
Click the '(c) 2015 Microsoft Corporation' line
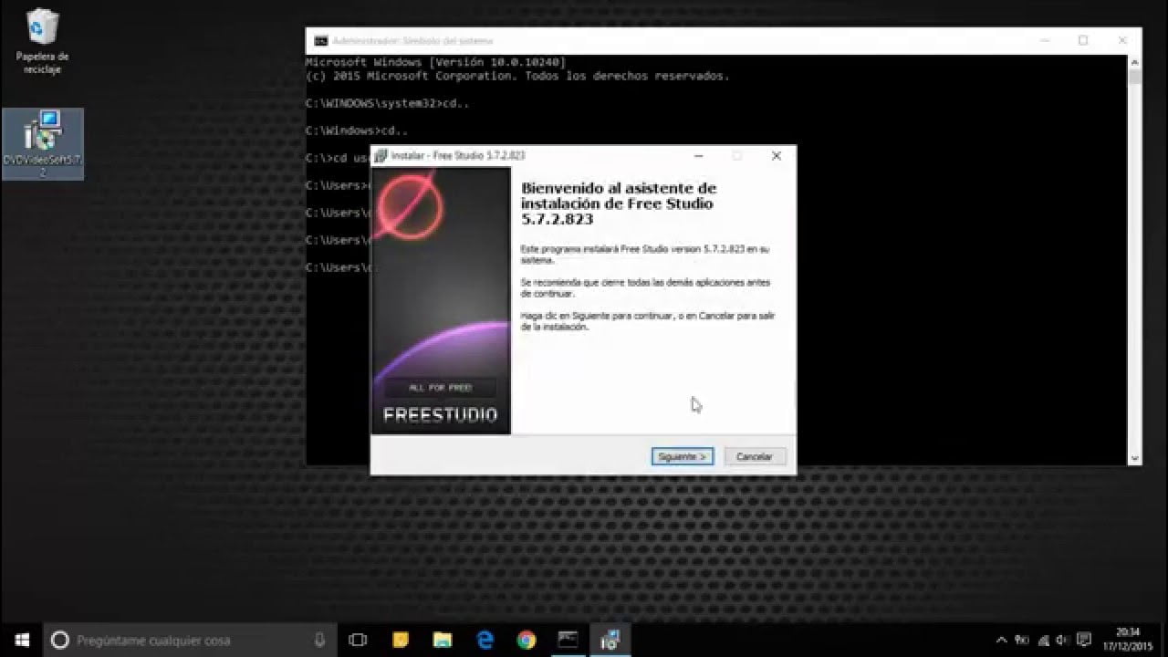517,76
